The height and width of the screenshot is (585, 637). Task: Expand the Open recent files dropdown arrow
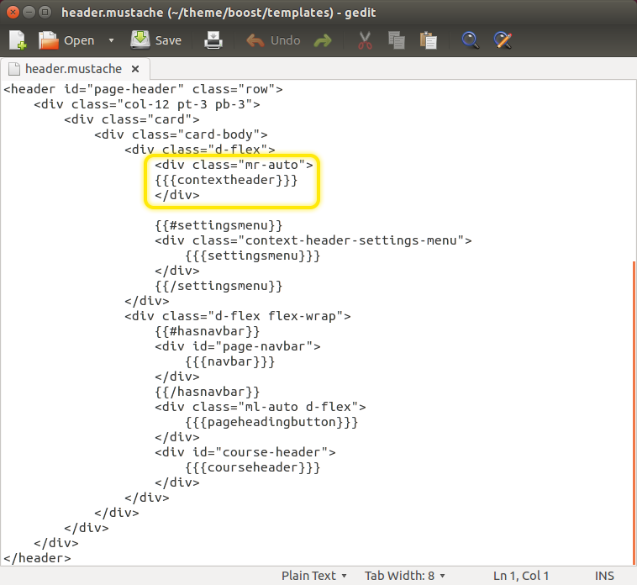click(111, 40)
